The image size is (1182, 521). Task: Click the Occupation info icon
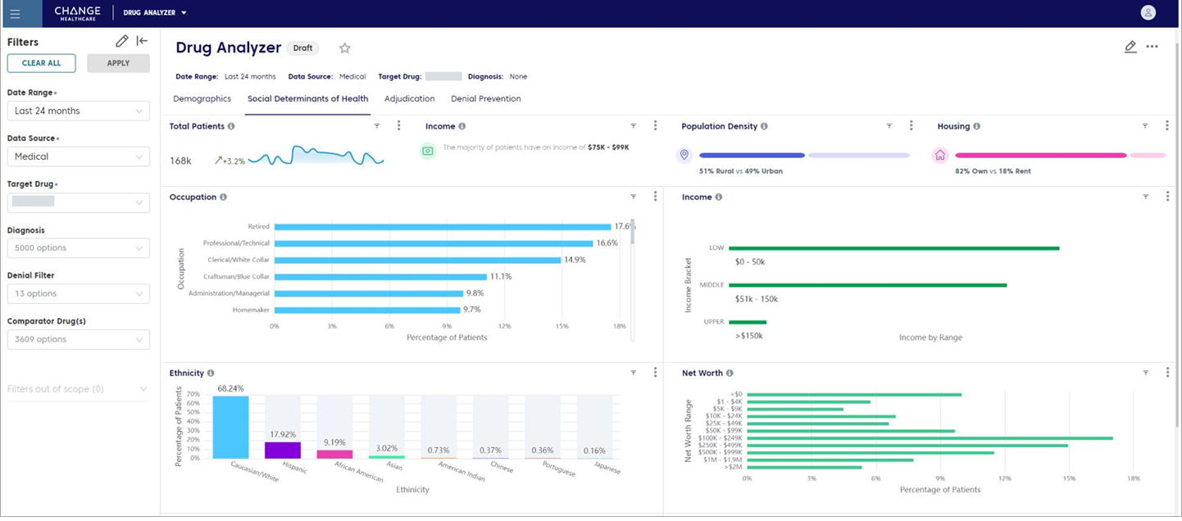tap(223, 197)
